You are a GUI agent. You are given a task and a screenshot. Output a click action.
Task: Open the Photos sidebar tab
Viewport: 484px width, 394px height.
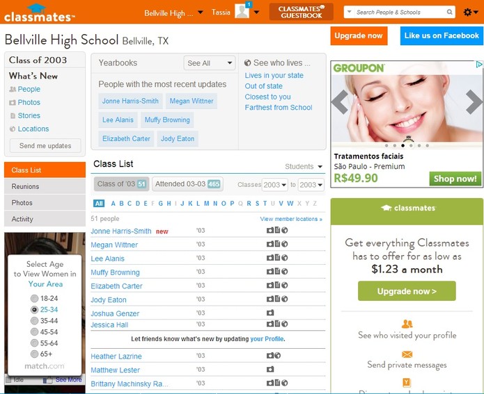pos(45,203)
